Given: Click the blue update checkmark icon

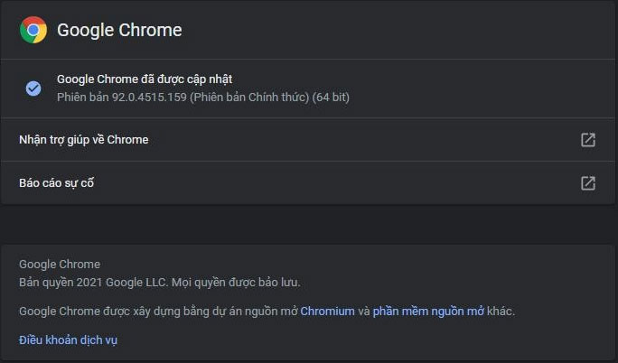Looking at the screenshot, I should (x=33, y=88).
